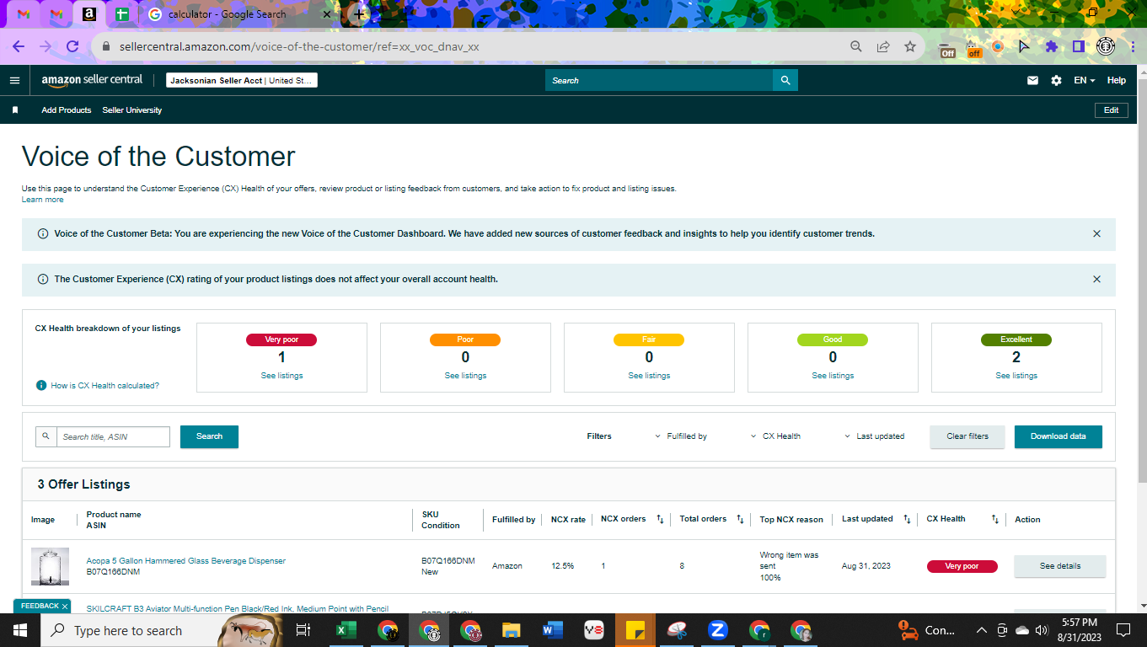
Task: Click the magnifier button in the Seller Central search bar
Action: (x=785, y=80)
